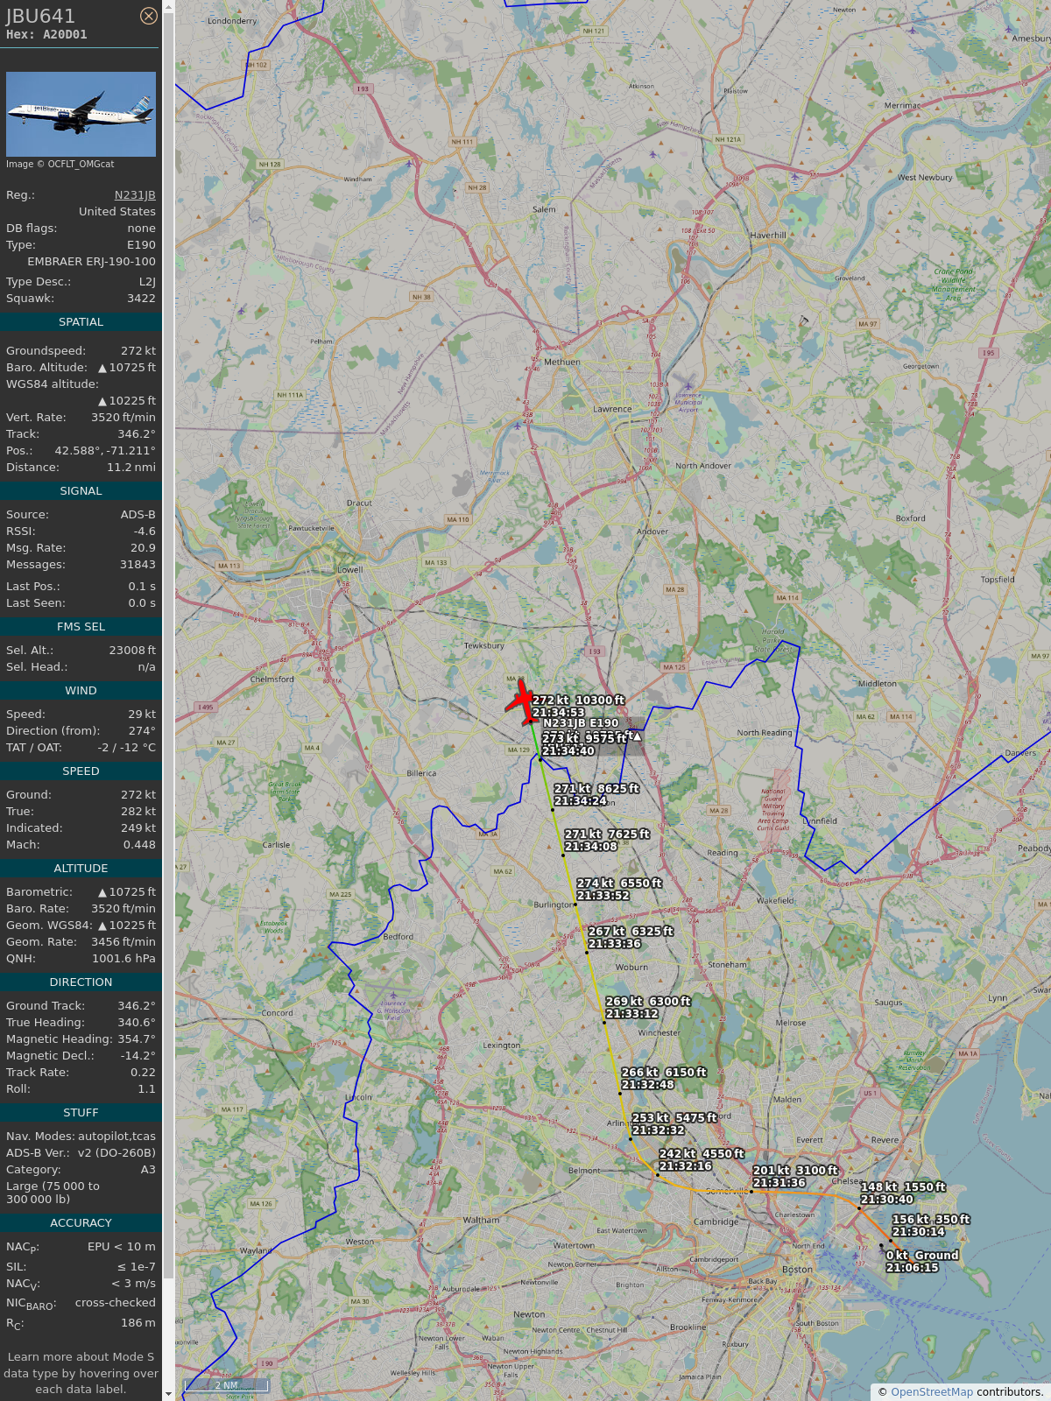
Task: Click the scroll-down arrow of sidebar scrollbar
Action: click(168, 1394)
